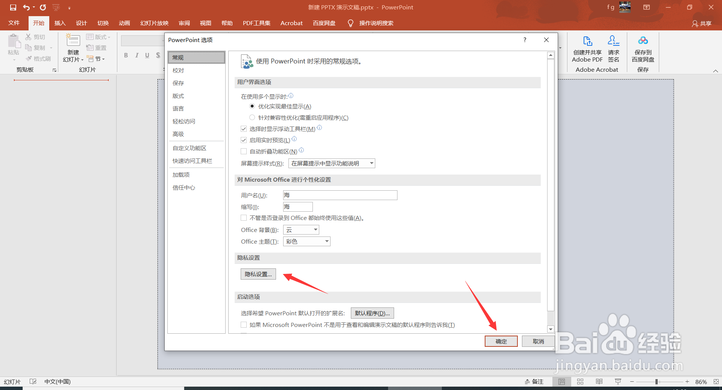The image size is (722, 390).
Task: Click the 请求签名 icon
Action: [x=613, y=49]
